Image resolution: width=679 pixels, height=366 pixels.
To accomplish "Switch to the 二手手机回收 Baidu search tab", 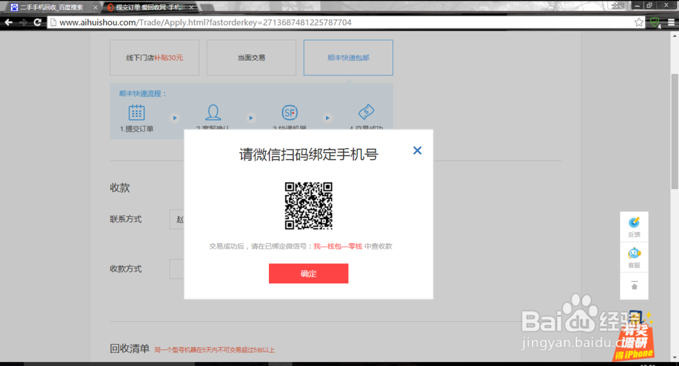I will point(51,7).
